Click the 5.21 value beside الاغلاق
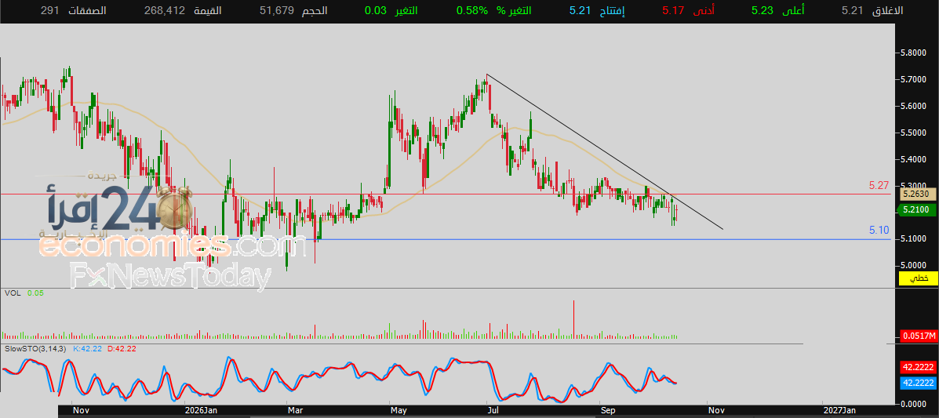The height and width of the screenshot is (418, 939). pos(852,11)
